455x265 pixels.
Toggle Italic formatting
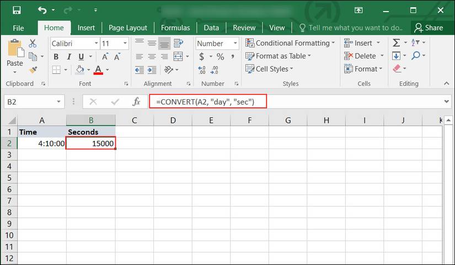point(68,56)
